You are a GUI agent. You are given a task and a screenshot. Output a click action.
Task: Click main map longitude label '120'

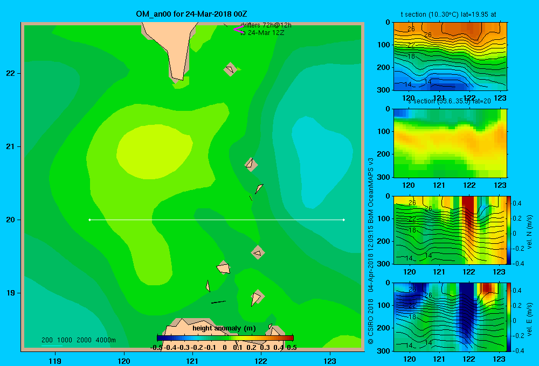coord(124,361)
